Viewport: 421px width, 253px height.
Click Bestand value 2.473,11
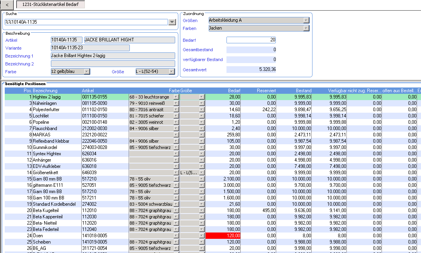pyautogui.click(x=303, y=135)
